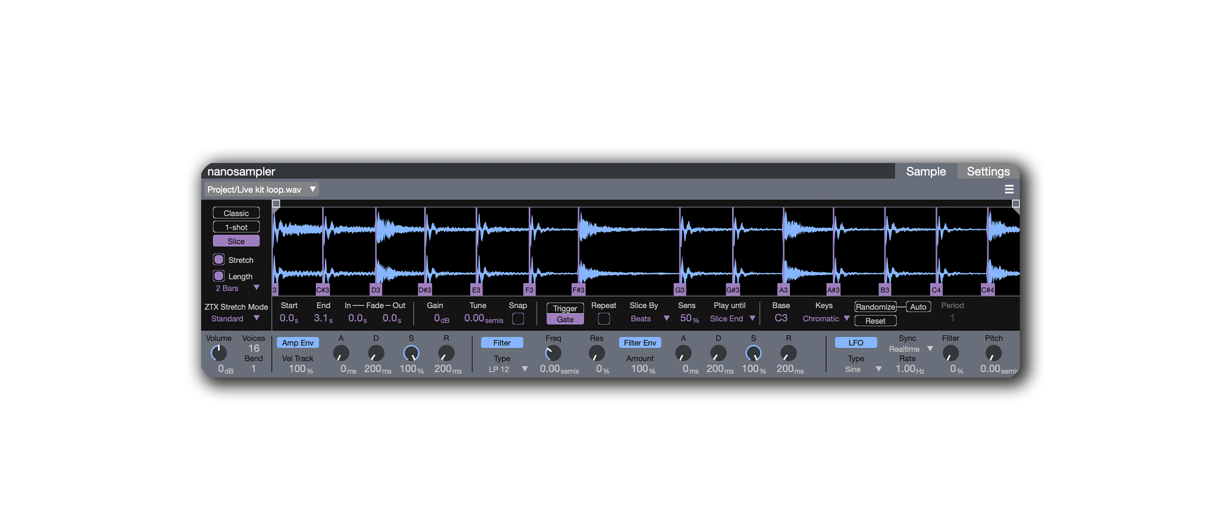Select the Sample tab
The width and height of the screenshot is (1221, 531).
926,172
